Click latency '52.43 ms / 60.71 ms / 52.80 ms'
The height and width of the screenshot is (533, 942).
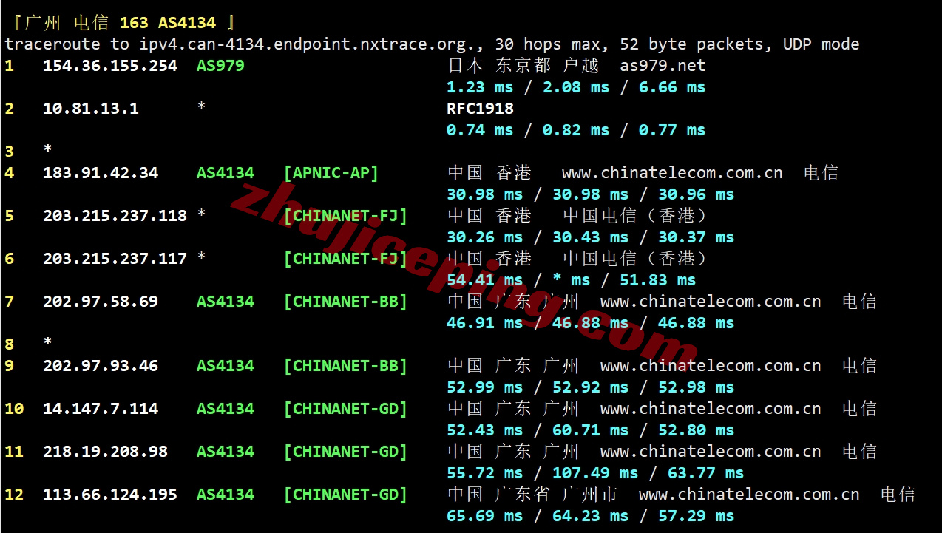pos(591,430)
